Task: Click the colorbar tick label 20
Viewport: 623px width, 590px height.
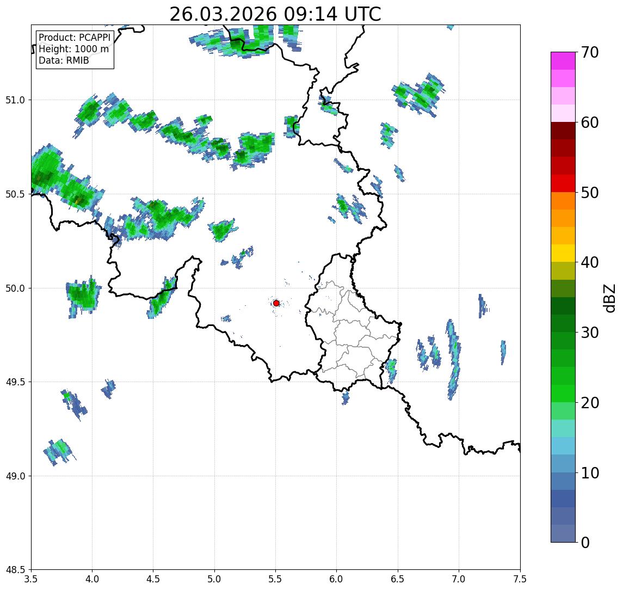Action: 590,402
